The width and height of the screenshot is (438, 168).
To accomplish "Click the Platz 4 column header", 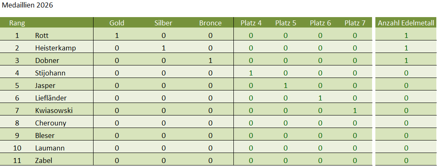I will [x=251, y=23].
